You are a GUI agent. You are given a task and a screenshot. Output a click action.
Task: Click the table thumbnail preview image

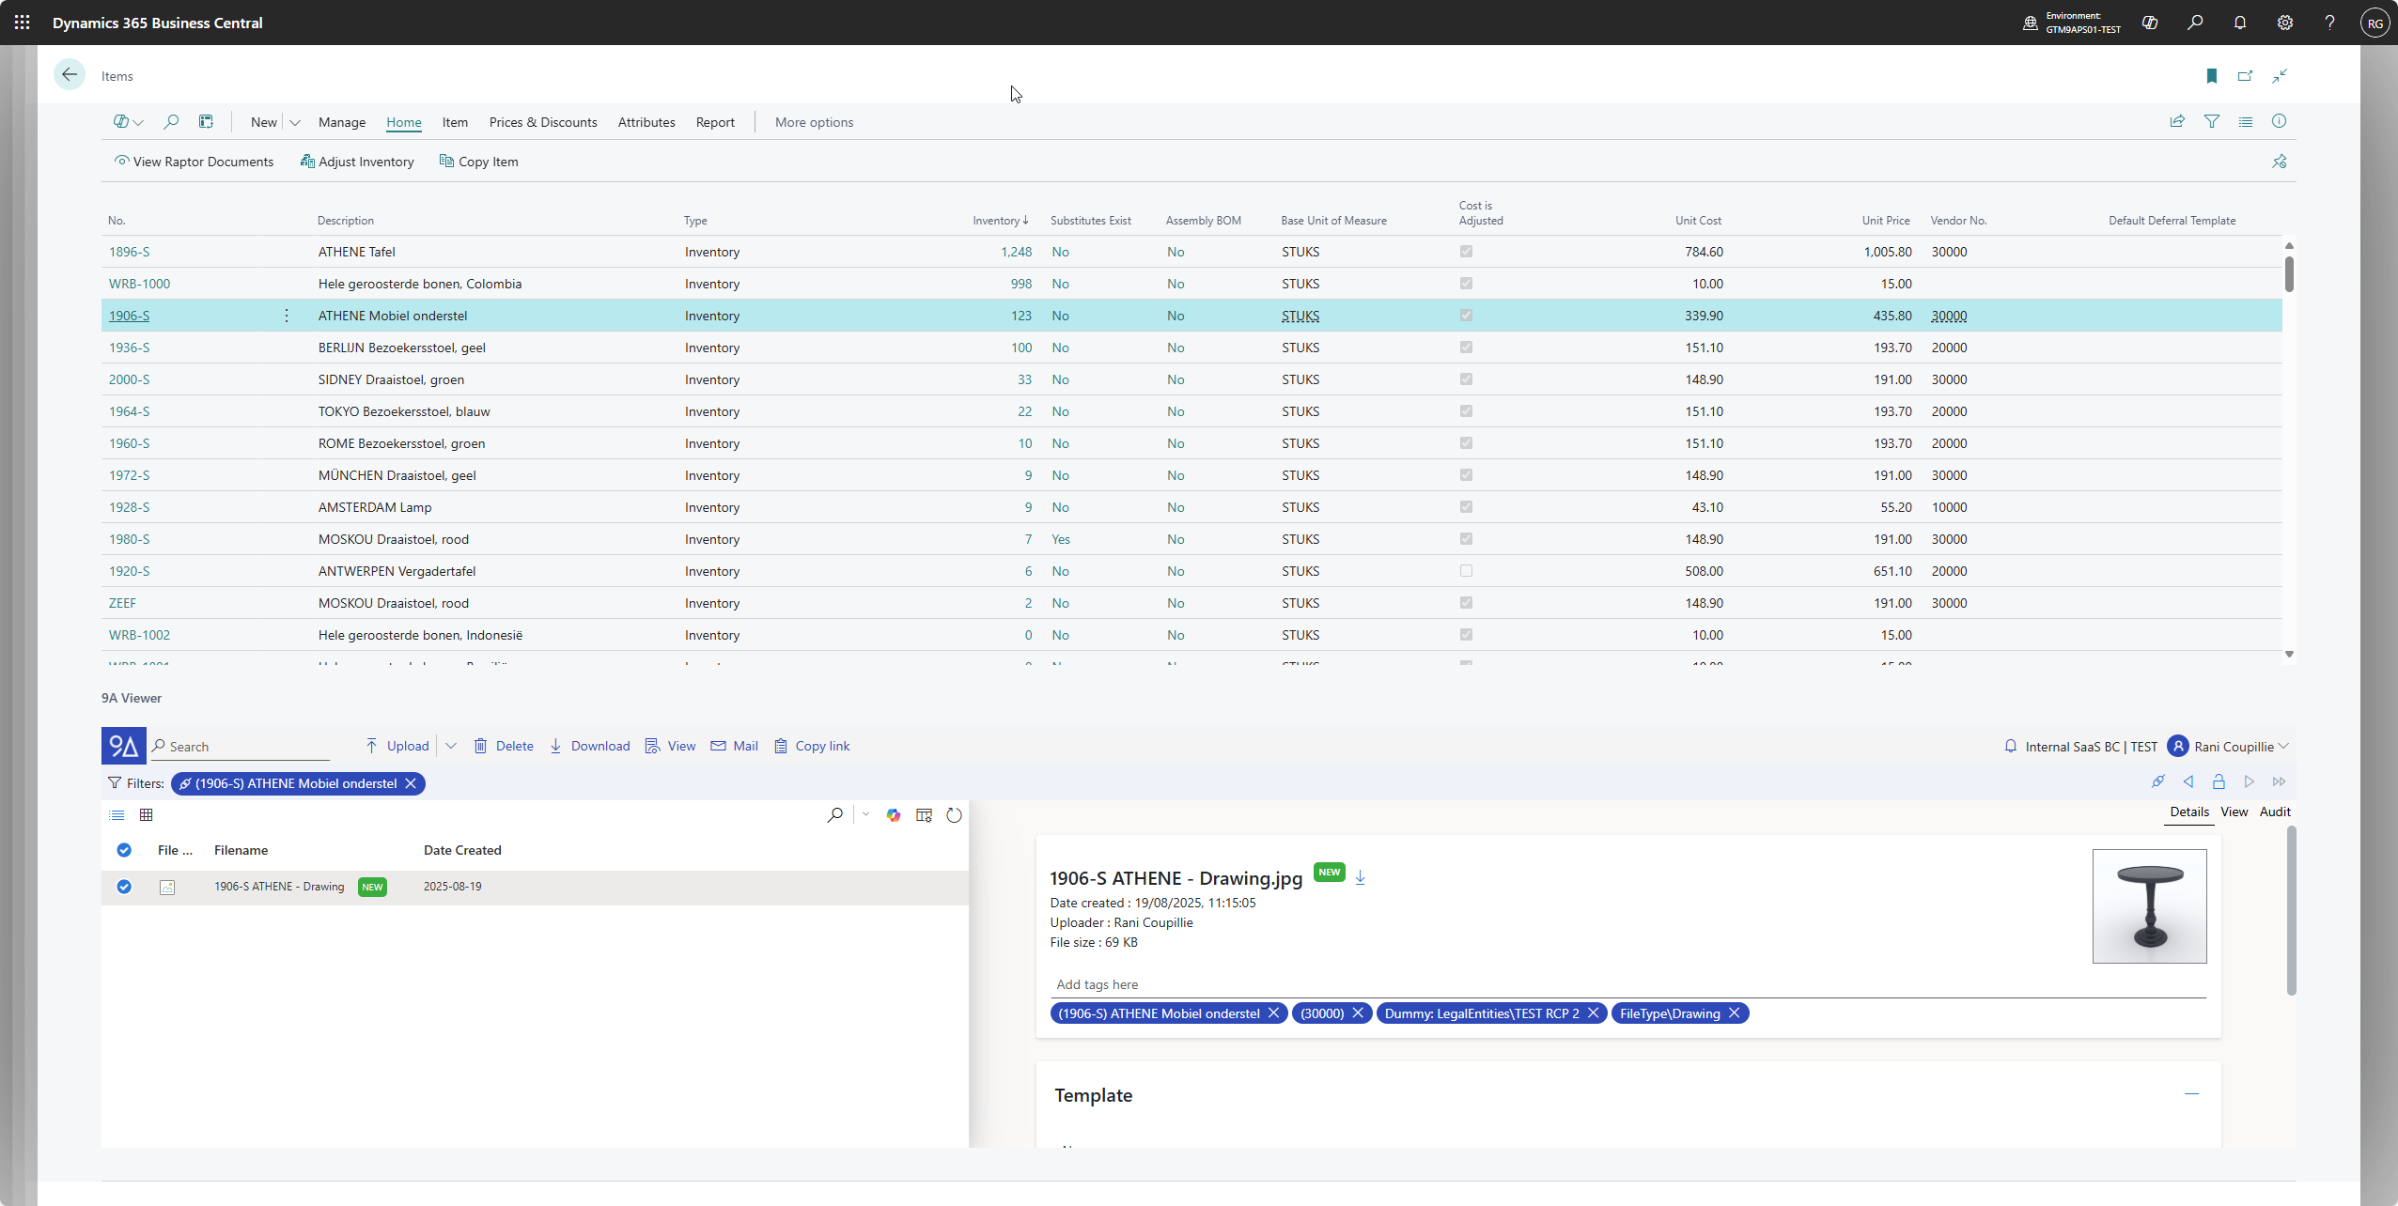2149,906
